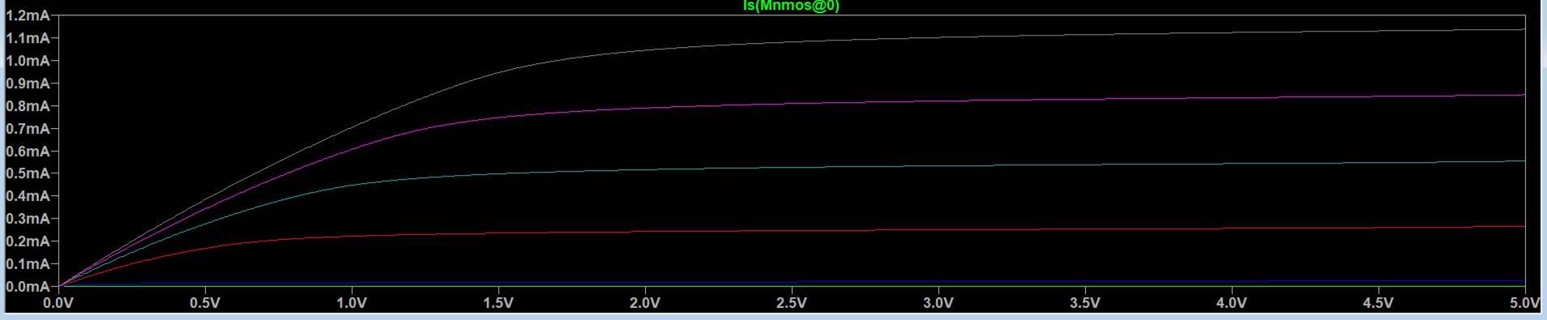Viewport: 1547px width, 320px height.
Task: Click the 1.2mA label on vertical axis
Action: coord(27,15)
